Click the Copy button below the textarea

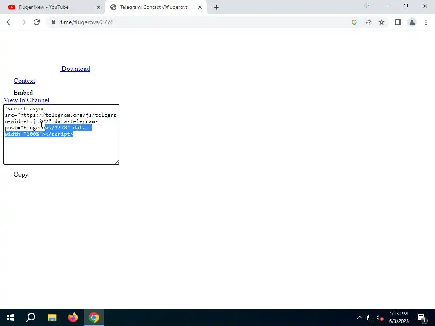(21, 174)
